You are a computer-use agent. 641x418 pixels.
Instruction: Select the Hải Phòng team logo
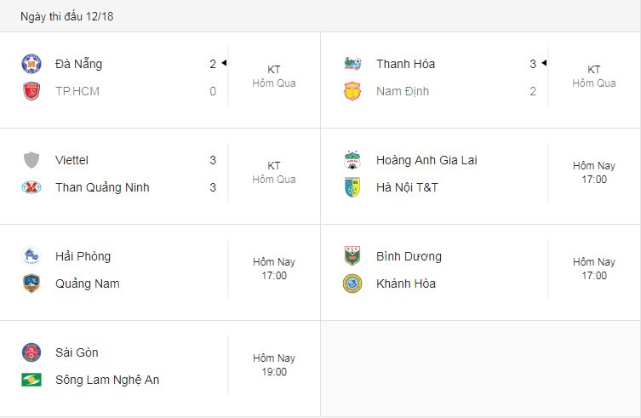point(31,256)
